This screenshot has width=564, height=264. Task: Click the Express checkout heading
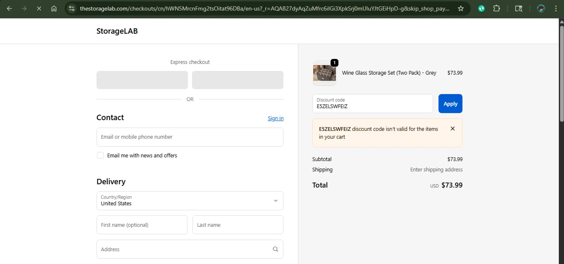(x=190, y=62)
